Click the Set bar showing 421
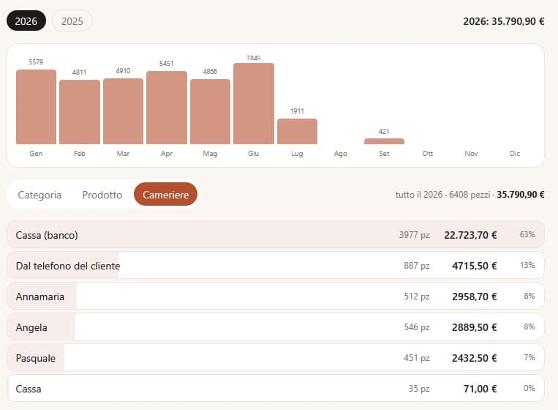 (x=385, y=141)
